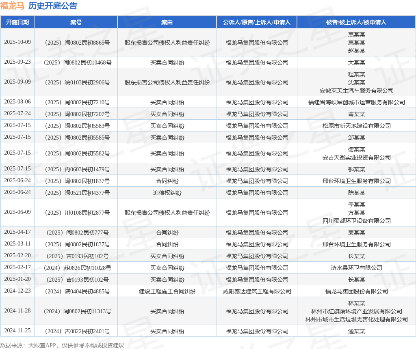Select the date 2025-06-09
This screenshot has width=416, height=349.
tap(17, 212)
